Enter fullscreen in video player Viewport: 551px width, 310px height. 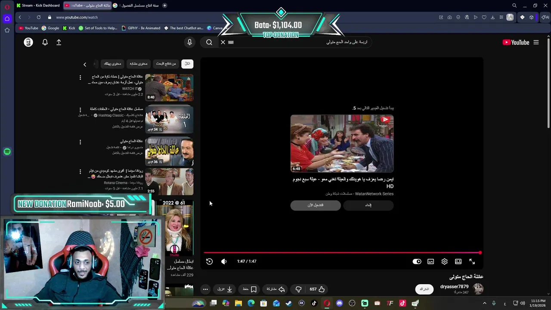[472, 261]
